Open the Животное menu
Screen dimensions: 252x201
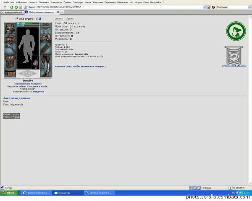click(x=97, y=2)
